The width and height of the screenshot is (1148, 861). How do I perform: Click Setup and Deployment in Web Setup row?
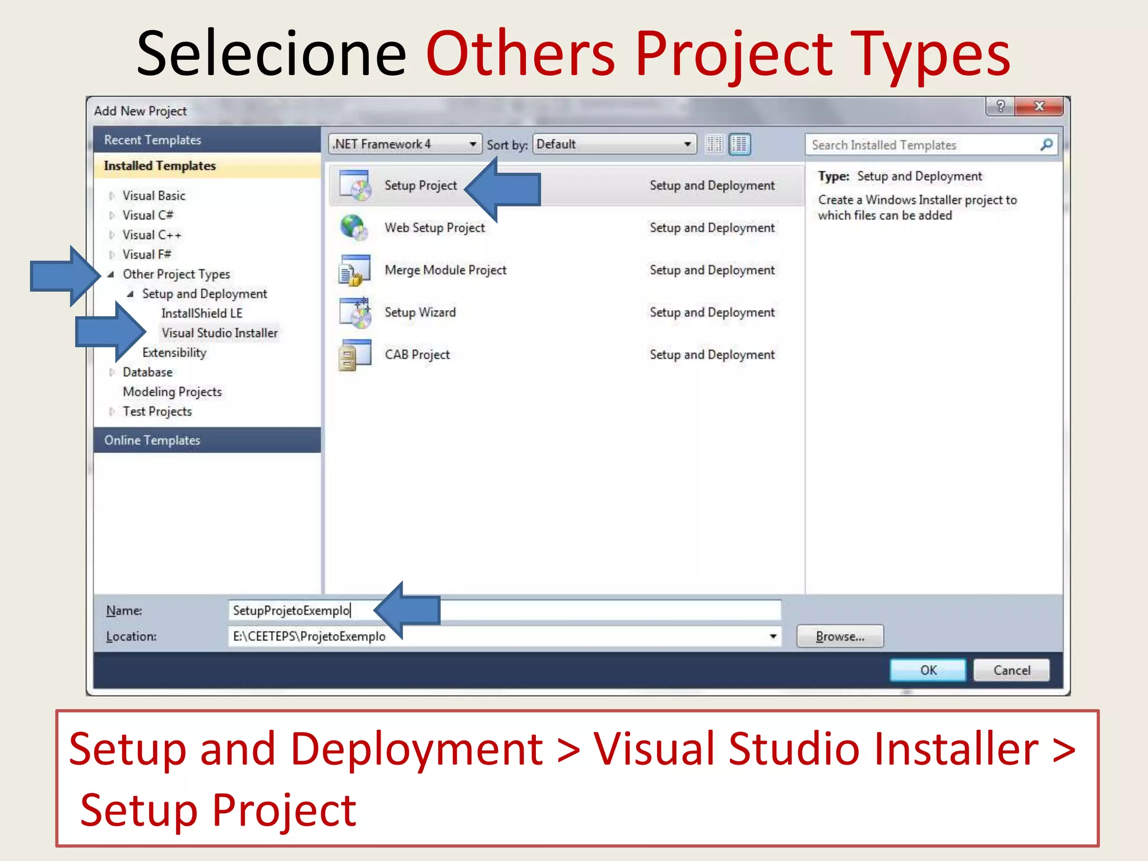click(x=712, y=228)
